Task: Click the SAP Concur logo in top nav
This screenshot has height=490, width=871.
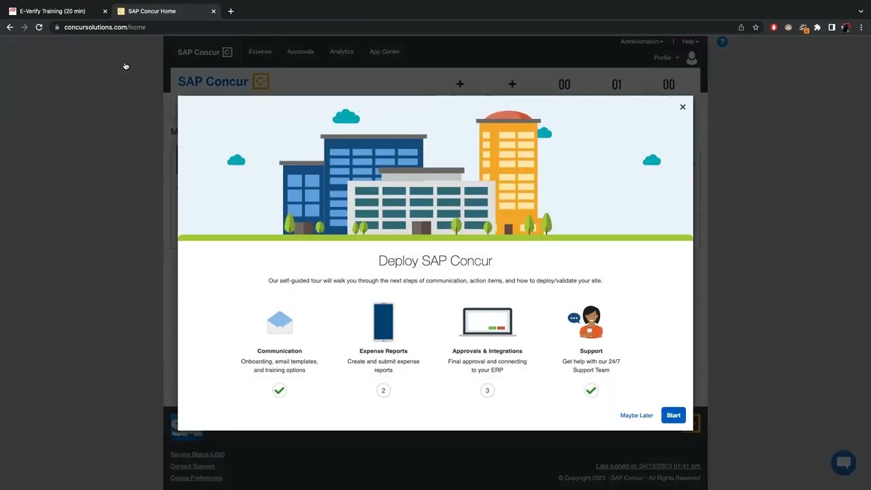Action: point(205,52)
